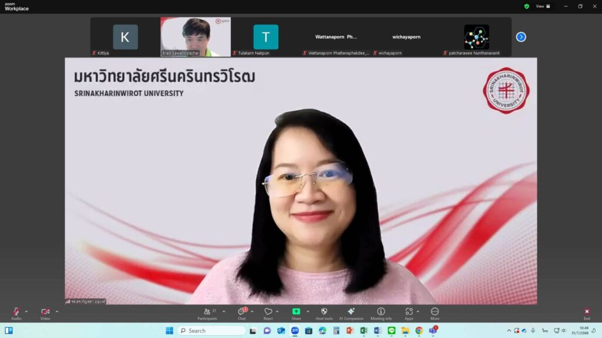Open LINE app from taskbar
The width and height of the screenshot is (602, 338).
(x=391, y=331)
